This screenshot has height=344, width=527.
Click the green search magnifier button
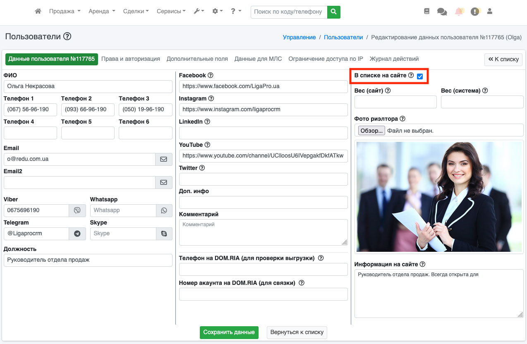pos(333,12)
